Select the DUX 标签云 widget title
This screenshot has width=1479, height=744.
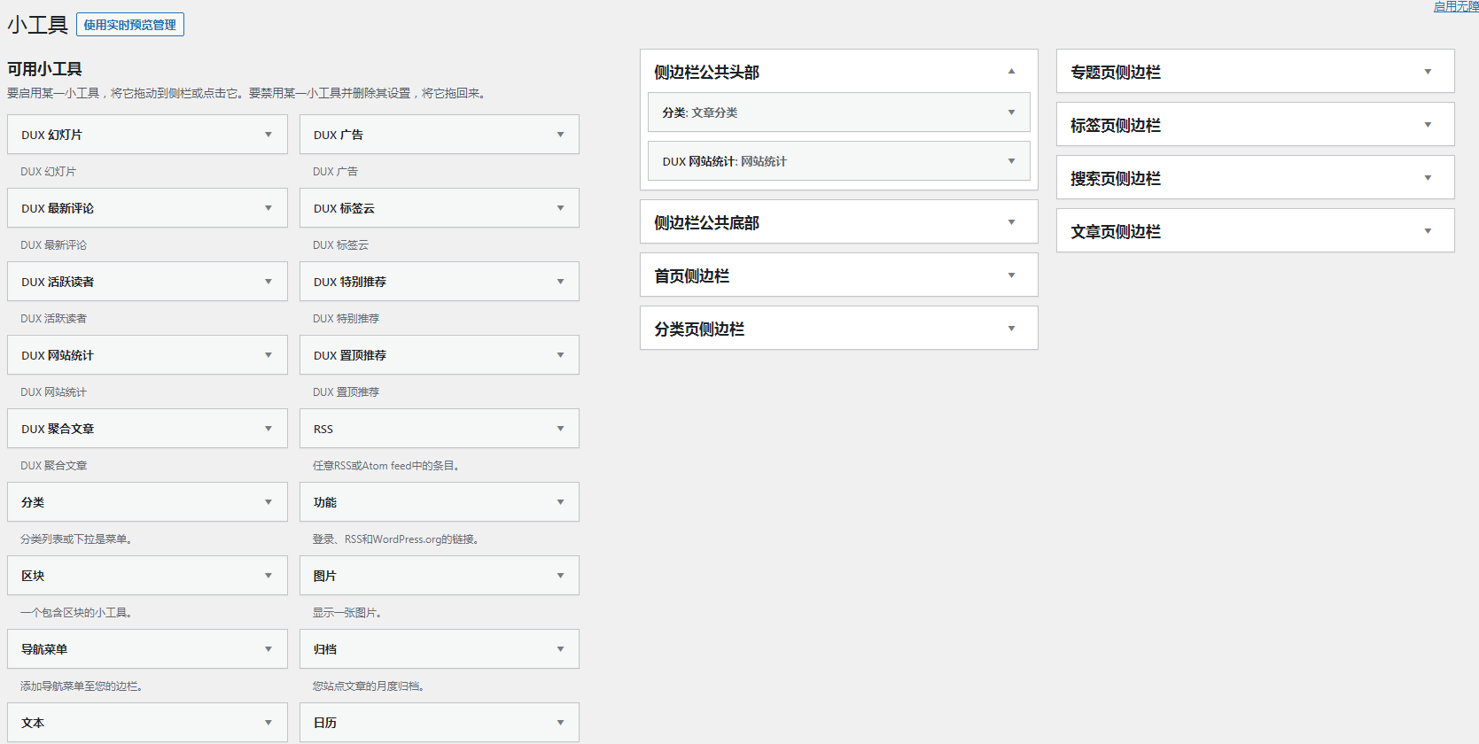[x=345, y=208]
